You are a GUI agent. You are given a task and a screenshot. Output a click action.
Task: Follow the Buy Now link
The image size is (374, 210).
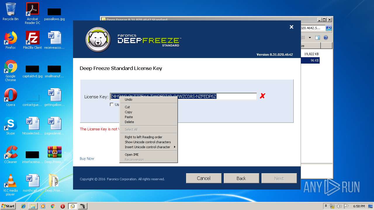(87, 159)
